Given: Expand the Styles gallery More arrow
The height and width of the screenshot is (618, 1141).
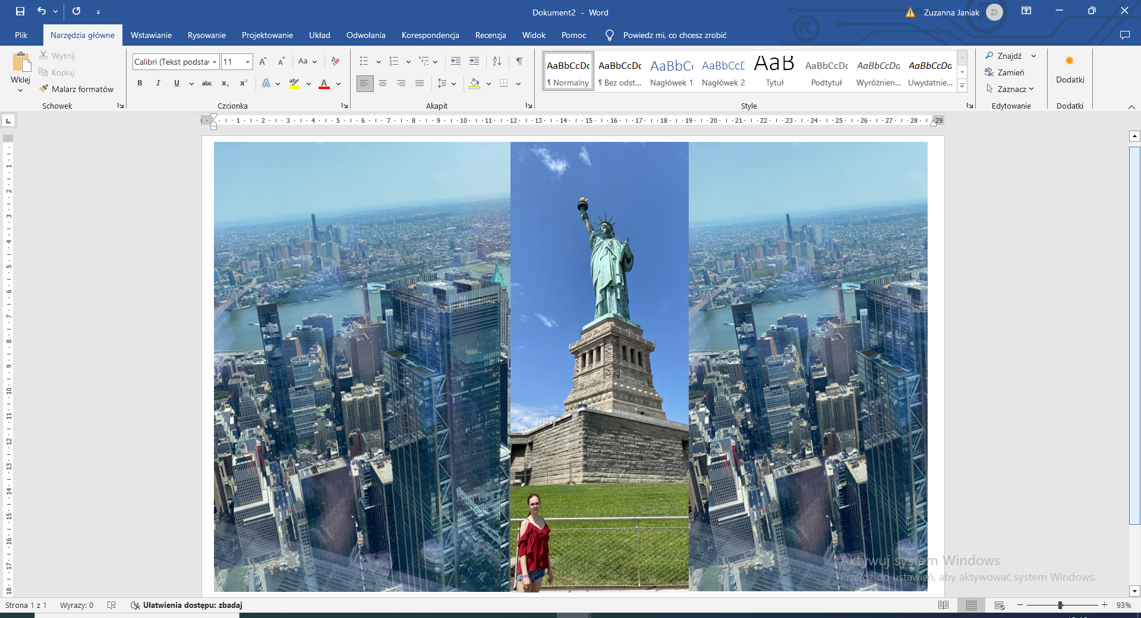Looking at the screenshot, I should coord(963,86).
